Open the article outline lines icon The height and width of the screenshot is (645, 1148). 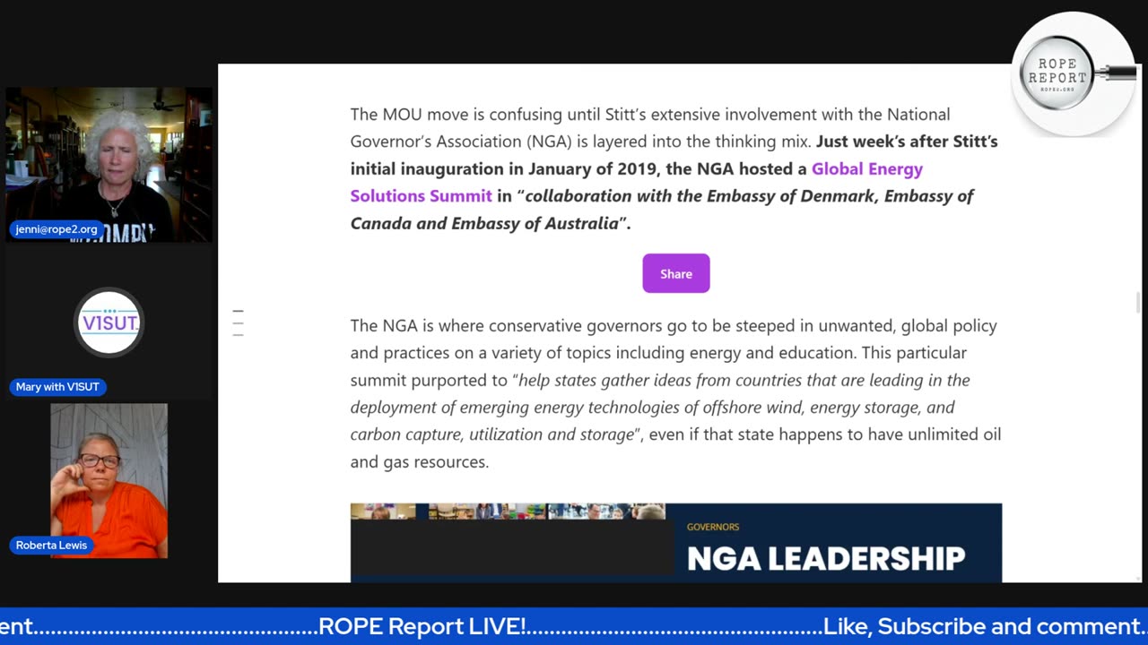[238, 323]
